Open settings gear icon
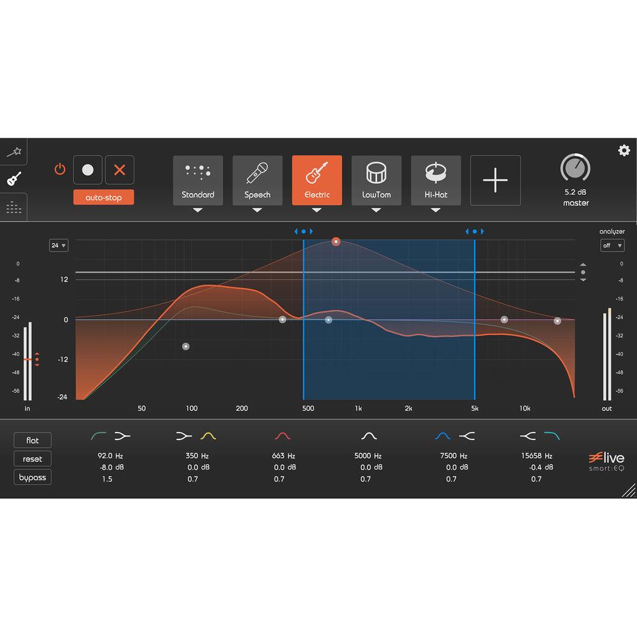The width and height of the screenshot is (637, 637). pyautogui.click(x=624, y=150)
